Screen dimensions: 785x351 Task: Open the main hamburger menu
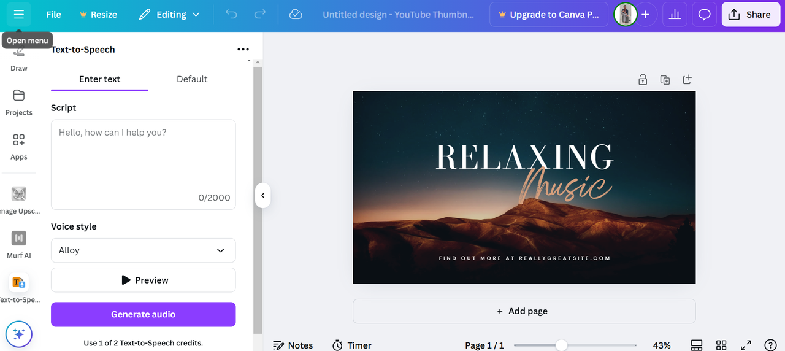[x=19, y=14]
